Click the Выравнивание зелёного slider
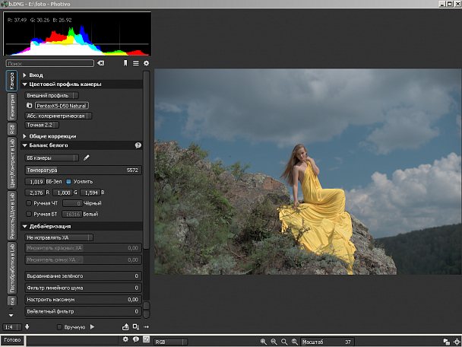Viewport: 462px width, 347px height. tap(83, 276)
